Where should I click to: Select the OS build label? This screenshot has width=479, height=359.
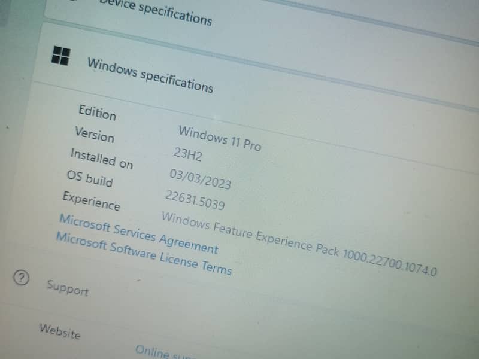90,178
